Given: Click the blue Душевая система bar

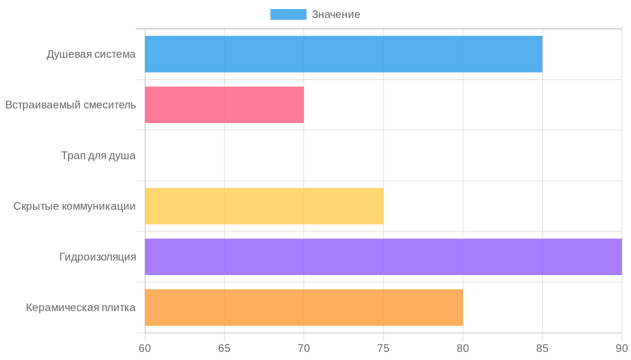Looking at the screenshot, I should tap(343, 54).
